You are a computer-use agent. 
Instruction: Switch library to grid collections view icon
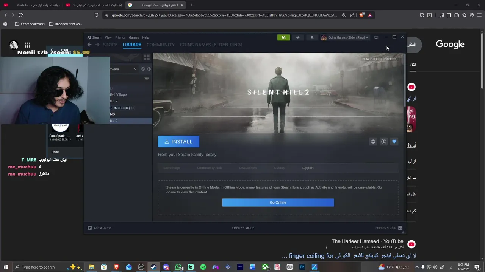tap(147, 57)
